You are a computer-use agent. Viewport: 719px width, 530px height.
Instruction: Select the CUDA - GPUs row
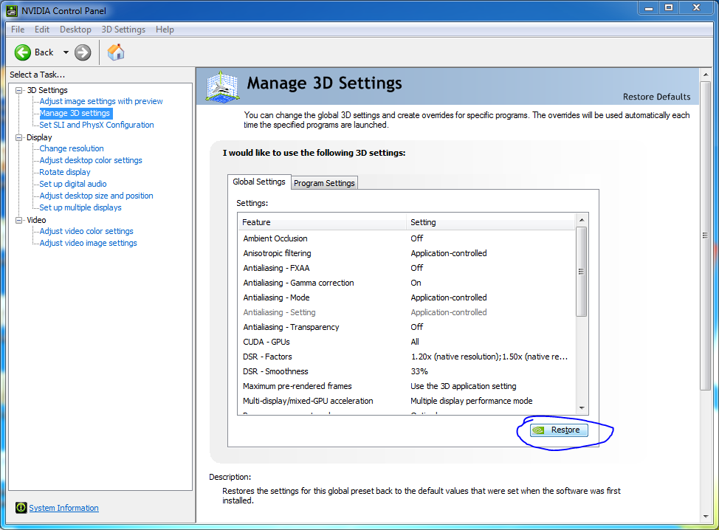[x=407, y=342]
